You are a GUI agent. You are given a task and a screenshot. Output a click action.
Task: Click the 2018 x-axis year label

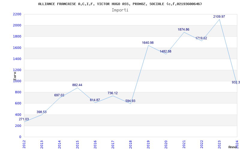click(x=131, y=144)
